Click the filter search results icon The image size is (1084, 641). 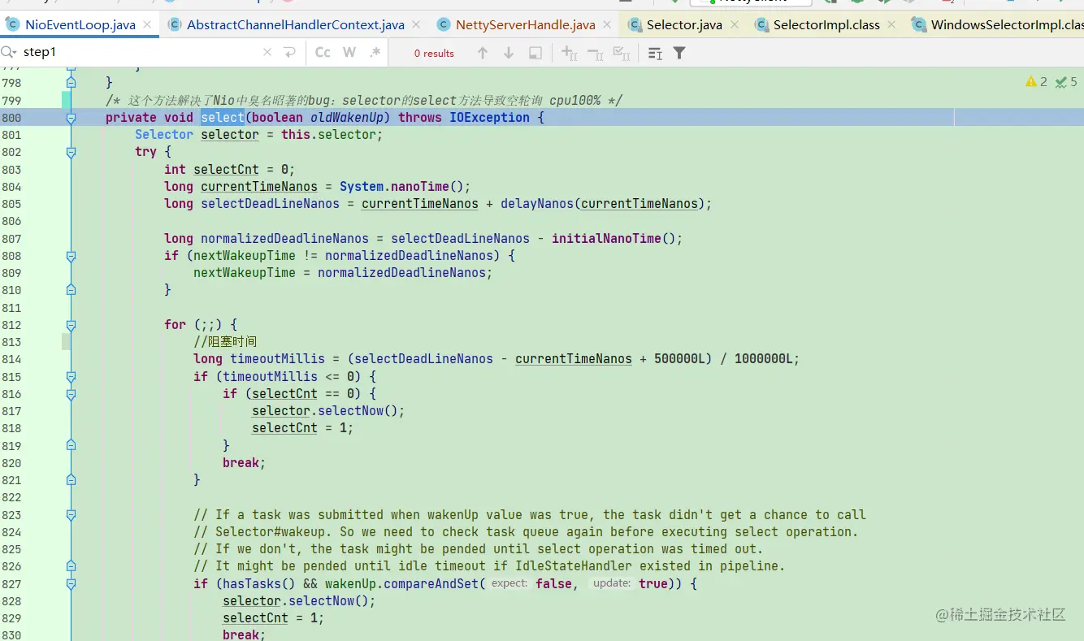[x=679, y=53]
